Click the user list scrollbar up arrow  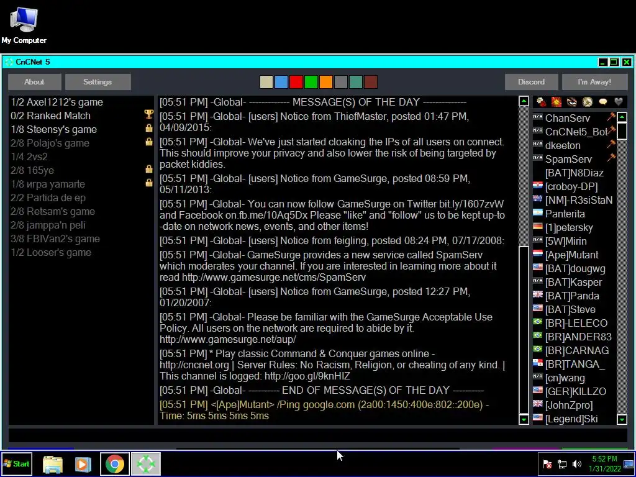tap(622, 117)
